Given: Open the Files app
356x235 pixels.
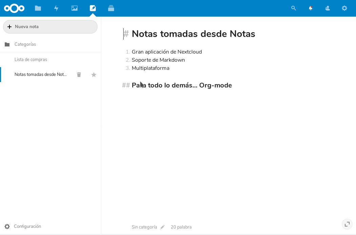Looking at the screenshot, I should point(38,8).
